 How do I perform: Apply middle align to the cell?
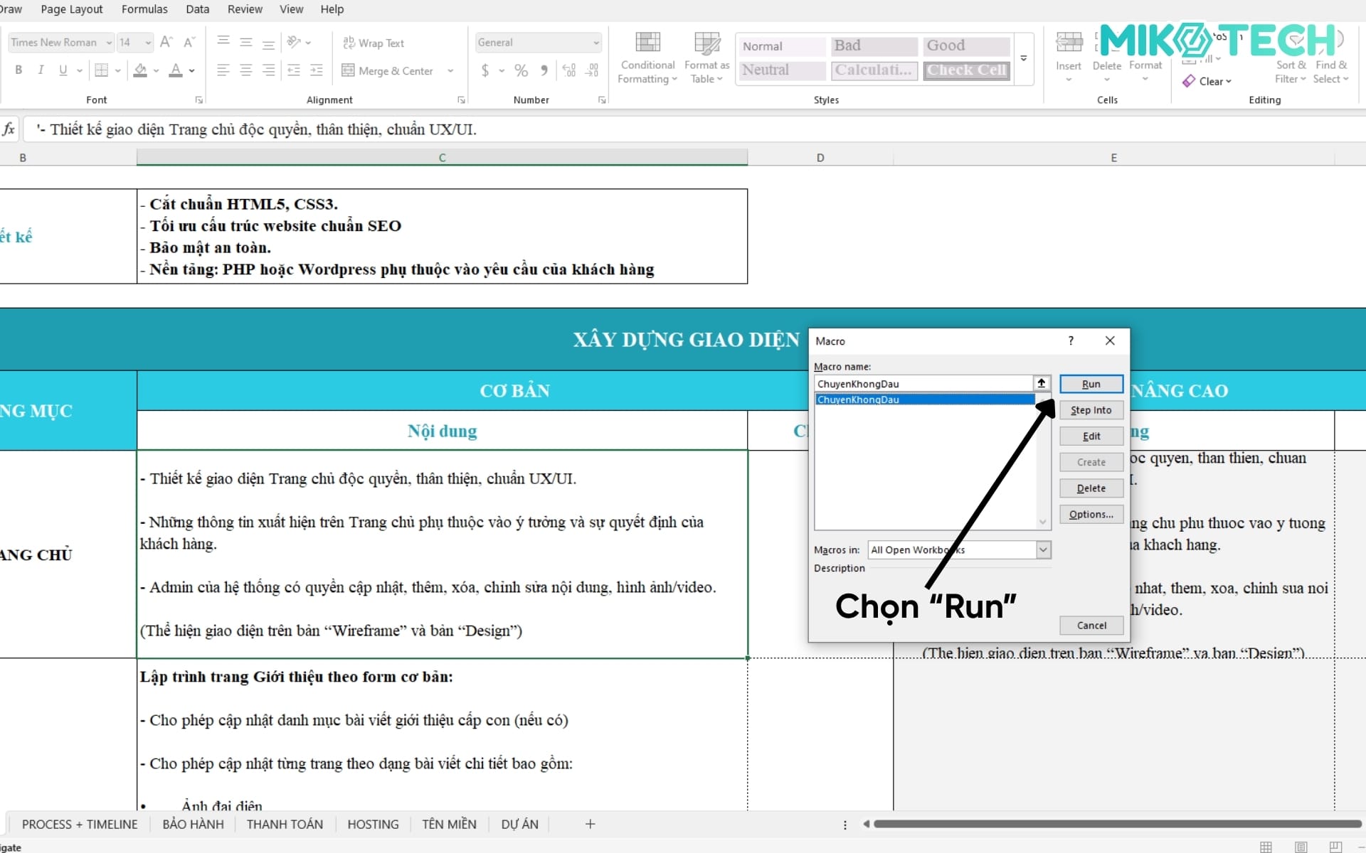click(x=246, y=42)
